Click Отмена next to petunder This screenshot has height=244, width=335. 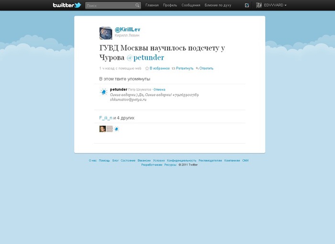point(159,90)
